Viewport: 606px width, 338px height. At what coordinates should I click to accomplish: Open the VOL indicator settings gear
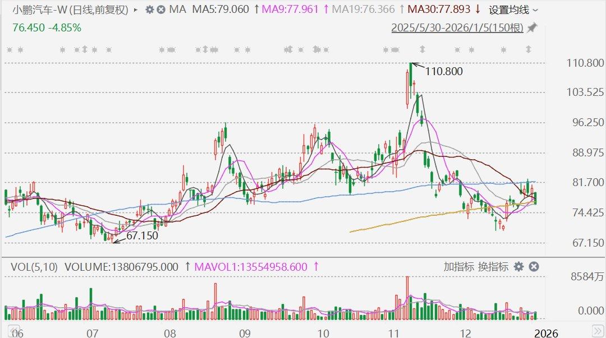518,267
